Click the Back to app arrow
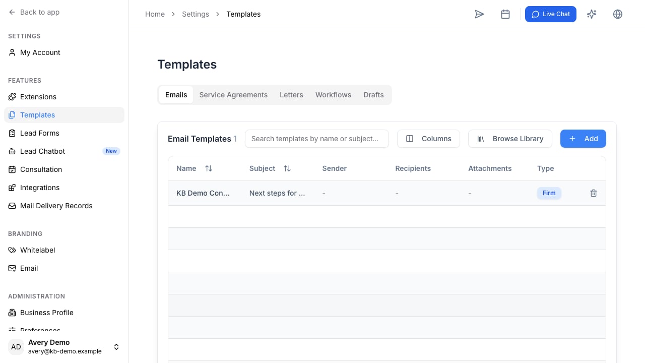The width and height of the screenshot is (645, 363). (12, 12)
